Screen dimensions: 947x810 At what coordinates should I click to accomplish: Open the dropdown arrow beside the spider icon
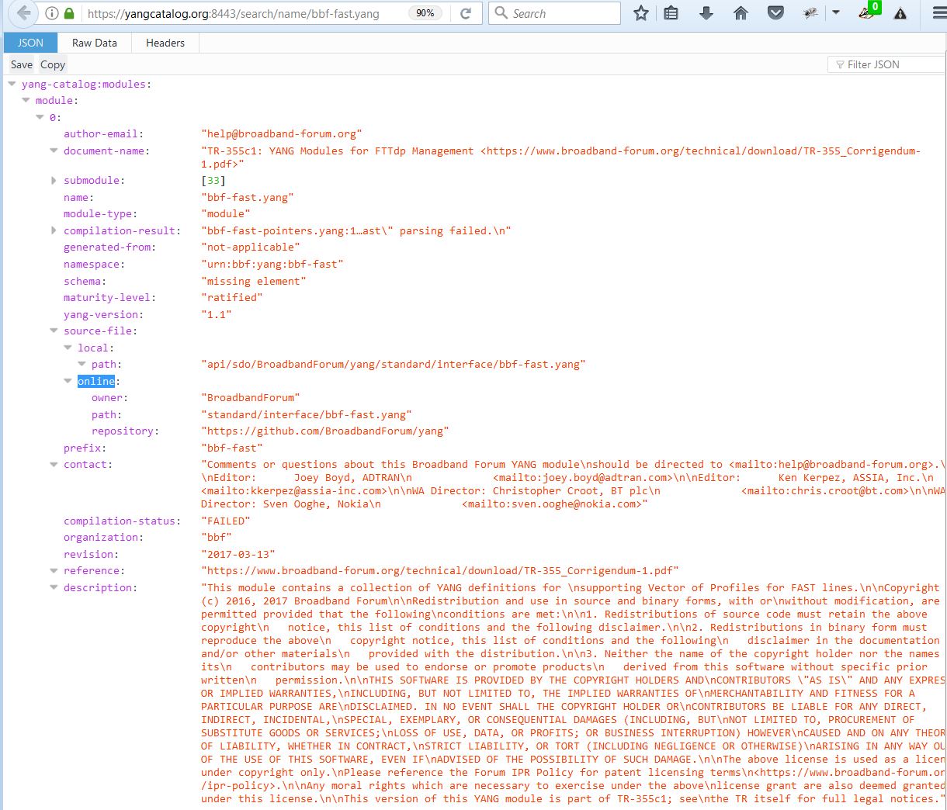coord(835,12)
